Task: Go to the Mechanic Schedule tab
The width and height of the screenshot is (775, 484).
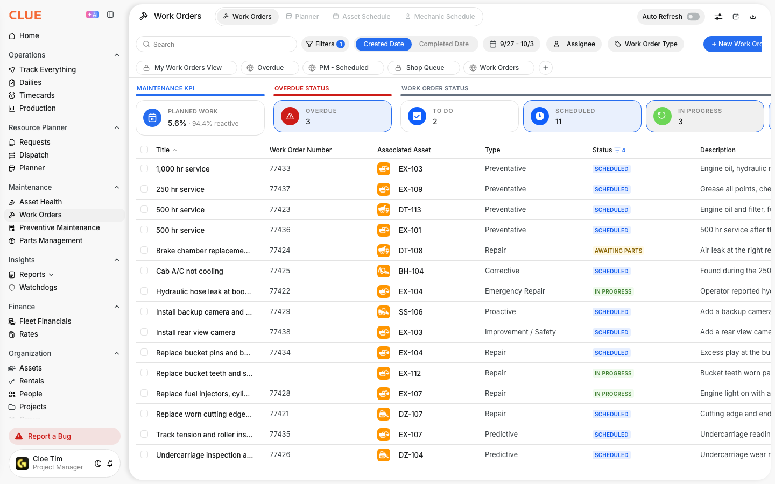Action: (440, 17)
